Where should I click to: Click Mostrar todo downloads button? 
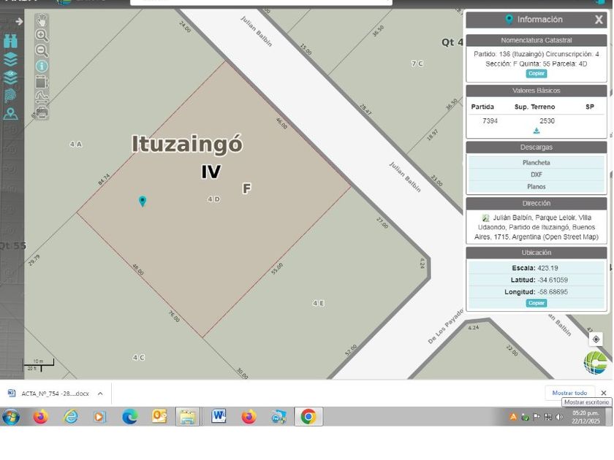pyautogui.click(x=569, y=393)
